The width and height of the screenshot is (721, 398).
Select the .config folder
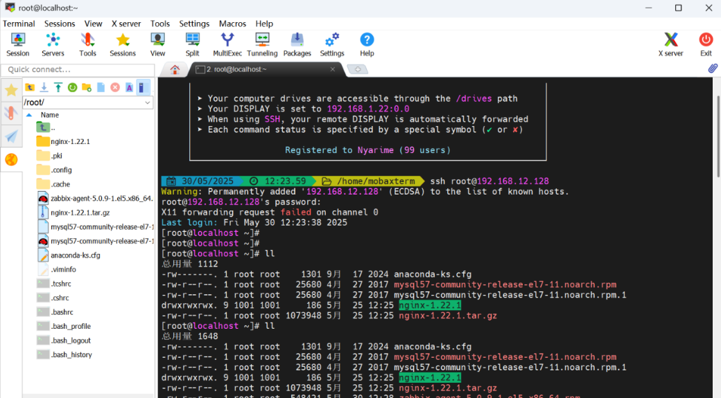tap(54, 170)
